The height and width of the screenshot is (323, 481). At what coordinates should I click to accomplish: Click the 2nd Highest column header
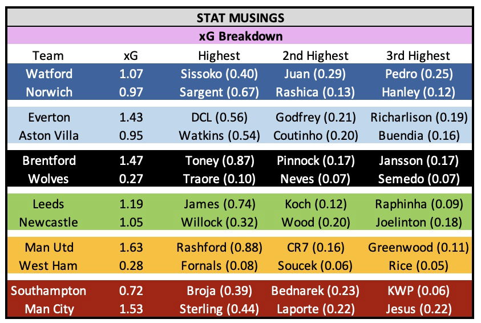316,55
